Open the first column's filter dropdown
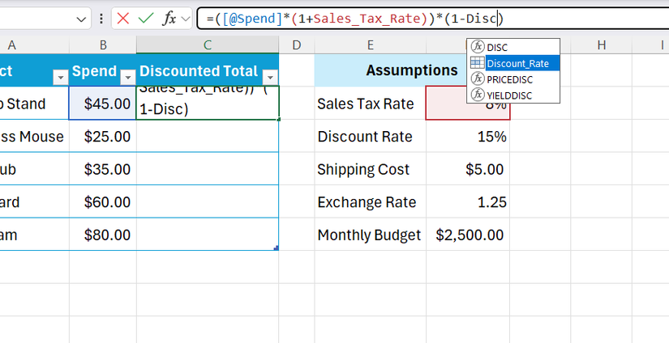This screenshot has width=669, height=343. click(x=60, y=78)
